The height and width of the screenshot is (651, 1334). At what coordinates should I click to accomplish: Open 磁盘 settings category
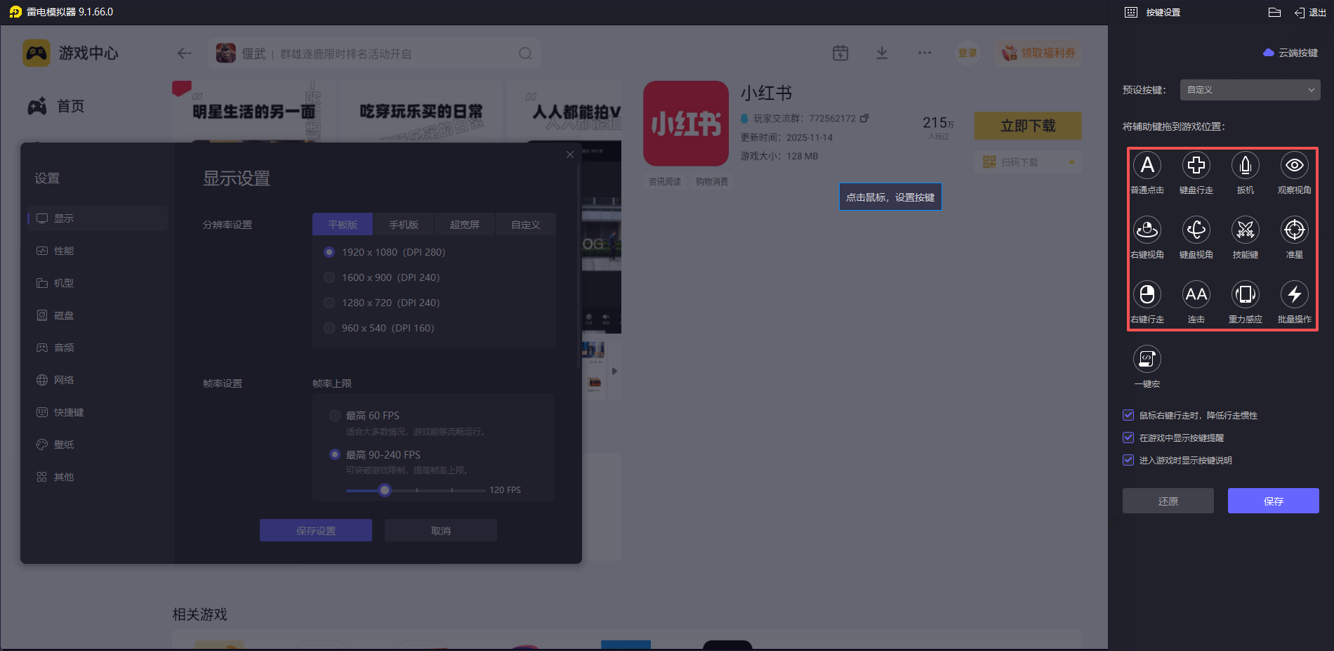(x=98, y=315)
